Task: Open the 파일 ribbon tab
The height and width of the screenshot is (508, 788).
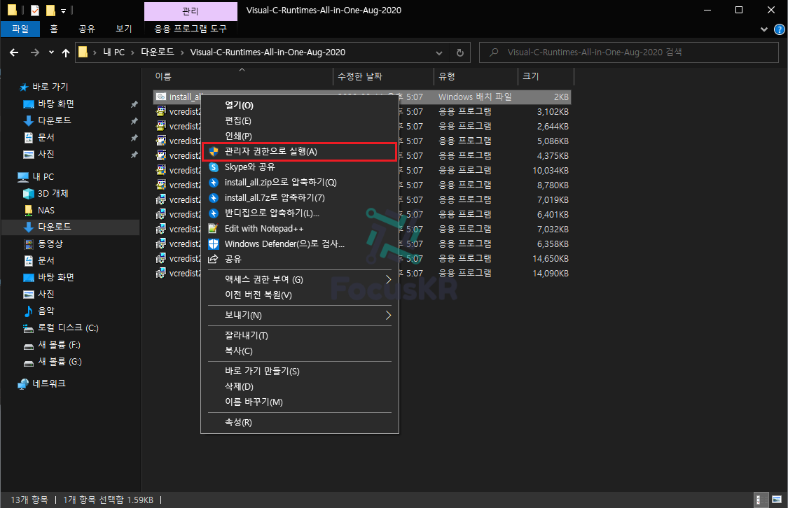Action: pos(20,29)
